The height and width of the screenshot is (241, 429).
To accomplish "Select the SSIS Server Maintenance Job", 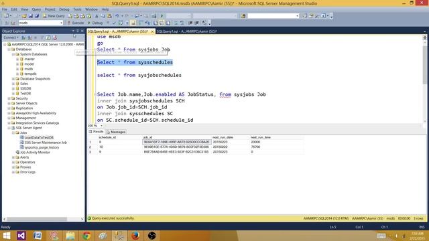I will click(x=46, y=143).
